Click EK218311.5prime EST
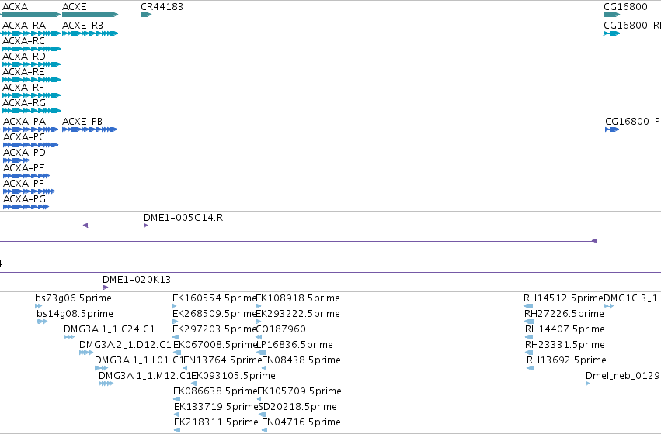 click(177, 430)
